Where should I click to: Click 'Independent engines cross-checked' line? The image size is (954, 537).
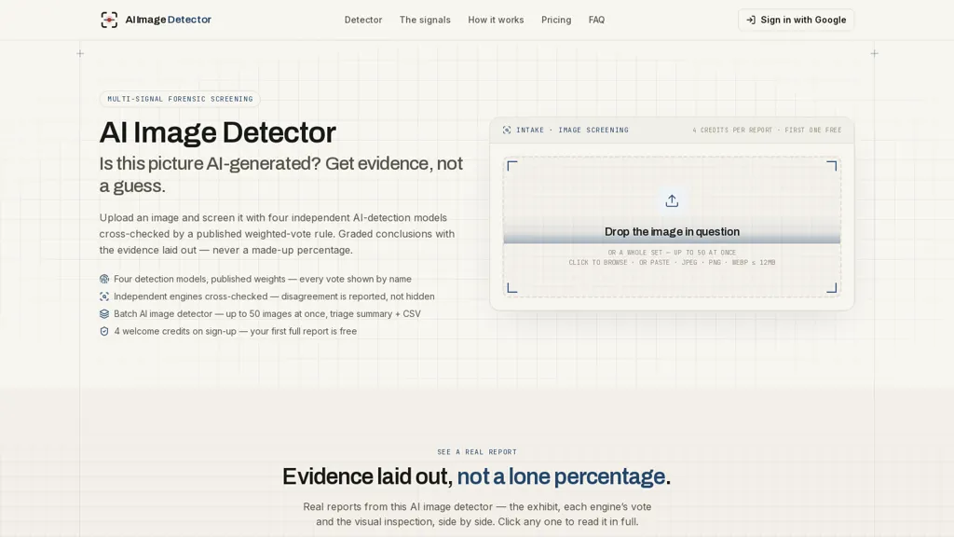[274, 296]
